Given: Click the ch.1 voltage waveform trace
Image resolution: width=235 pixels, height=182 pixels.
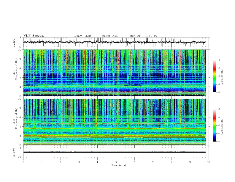Looking at the screenshot, I should (x=114, y=42).
